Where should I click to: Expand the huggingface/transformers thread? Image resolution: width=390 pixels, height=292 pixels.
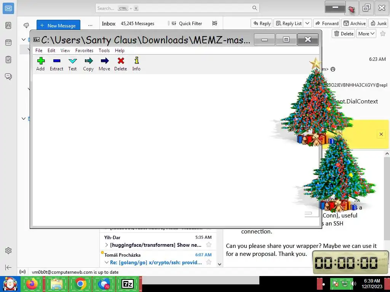[x=107, y=245]
